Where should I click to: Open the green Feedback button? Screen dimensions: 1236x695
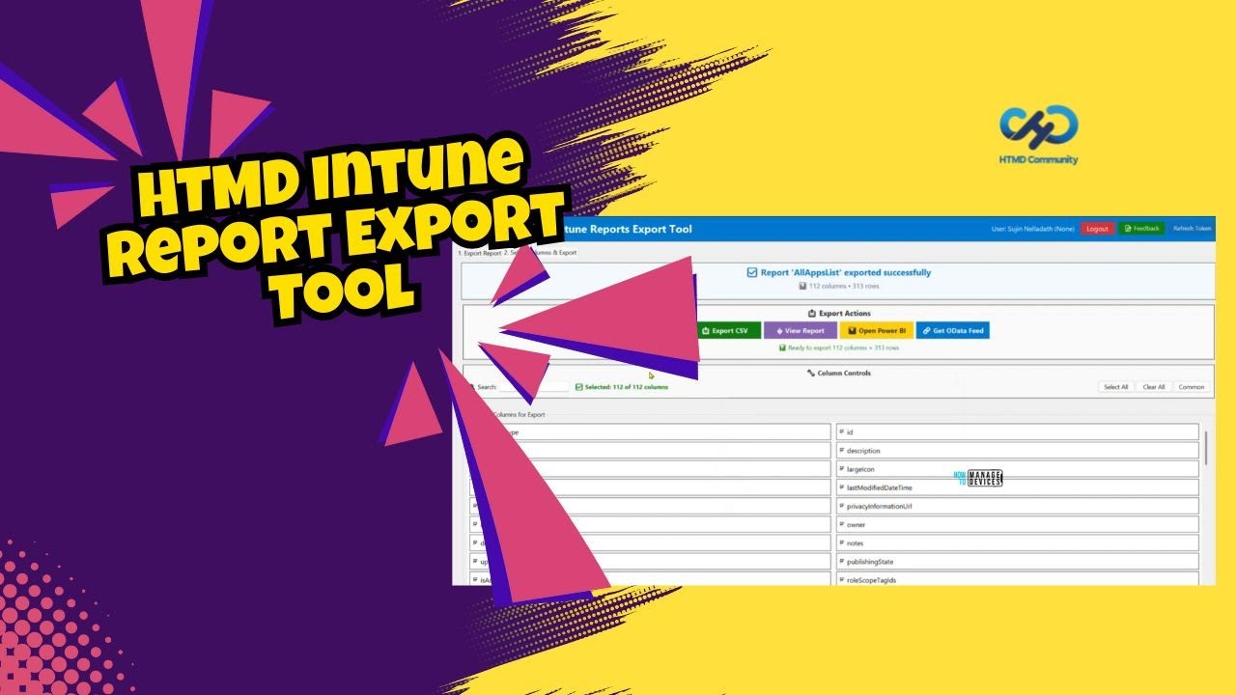1141,229
